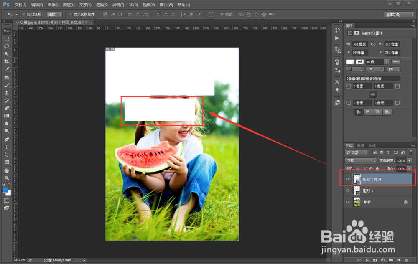The width and height of the screenshot is (418, 264).
Task: Open the stroke alignment dropdown
Action: tap(355, 69)
